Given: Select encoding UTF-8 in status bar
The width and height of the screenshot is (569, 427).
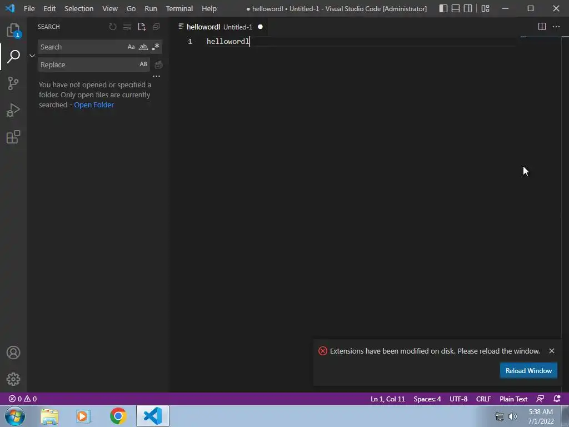Looking at the screenshot, I should tap(458, 399).
